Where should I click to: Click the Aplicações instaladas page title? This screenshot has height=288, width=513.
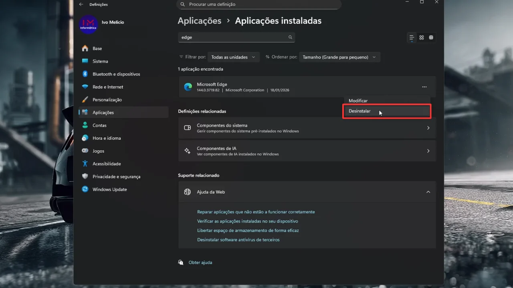coord(278,21)
